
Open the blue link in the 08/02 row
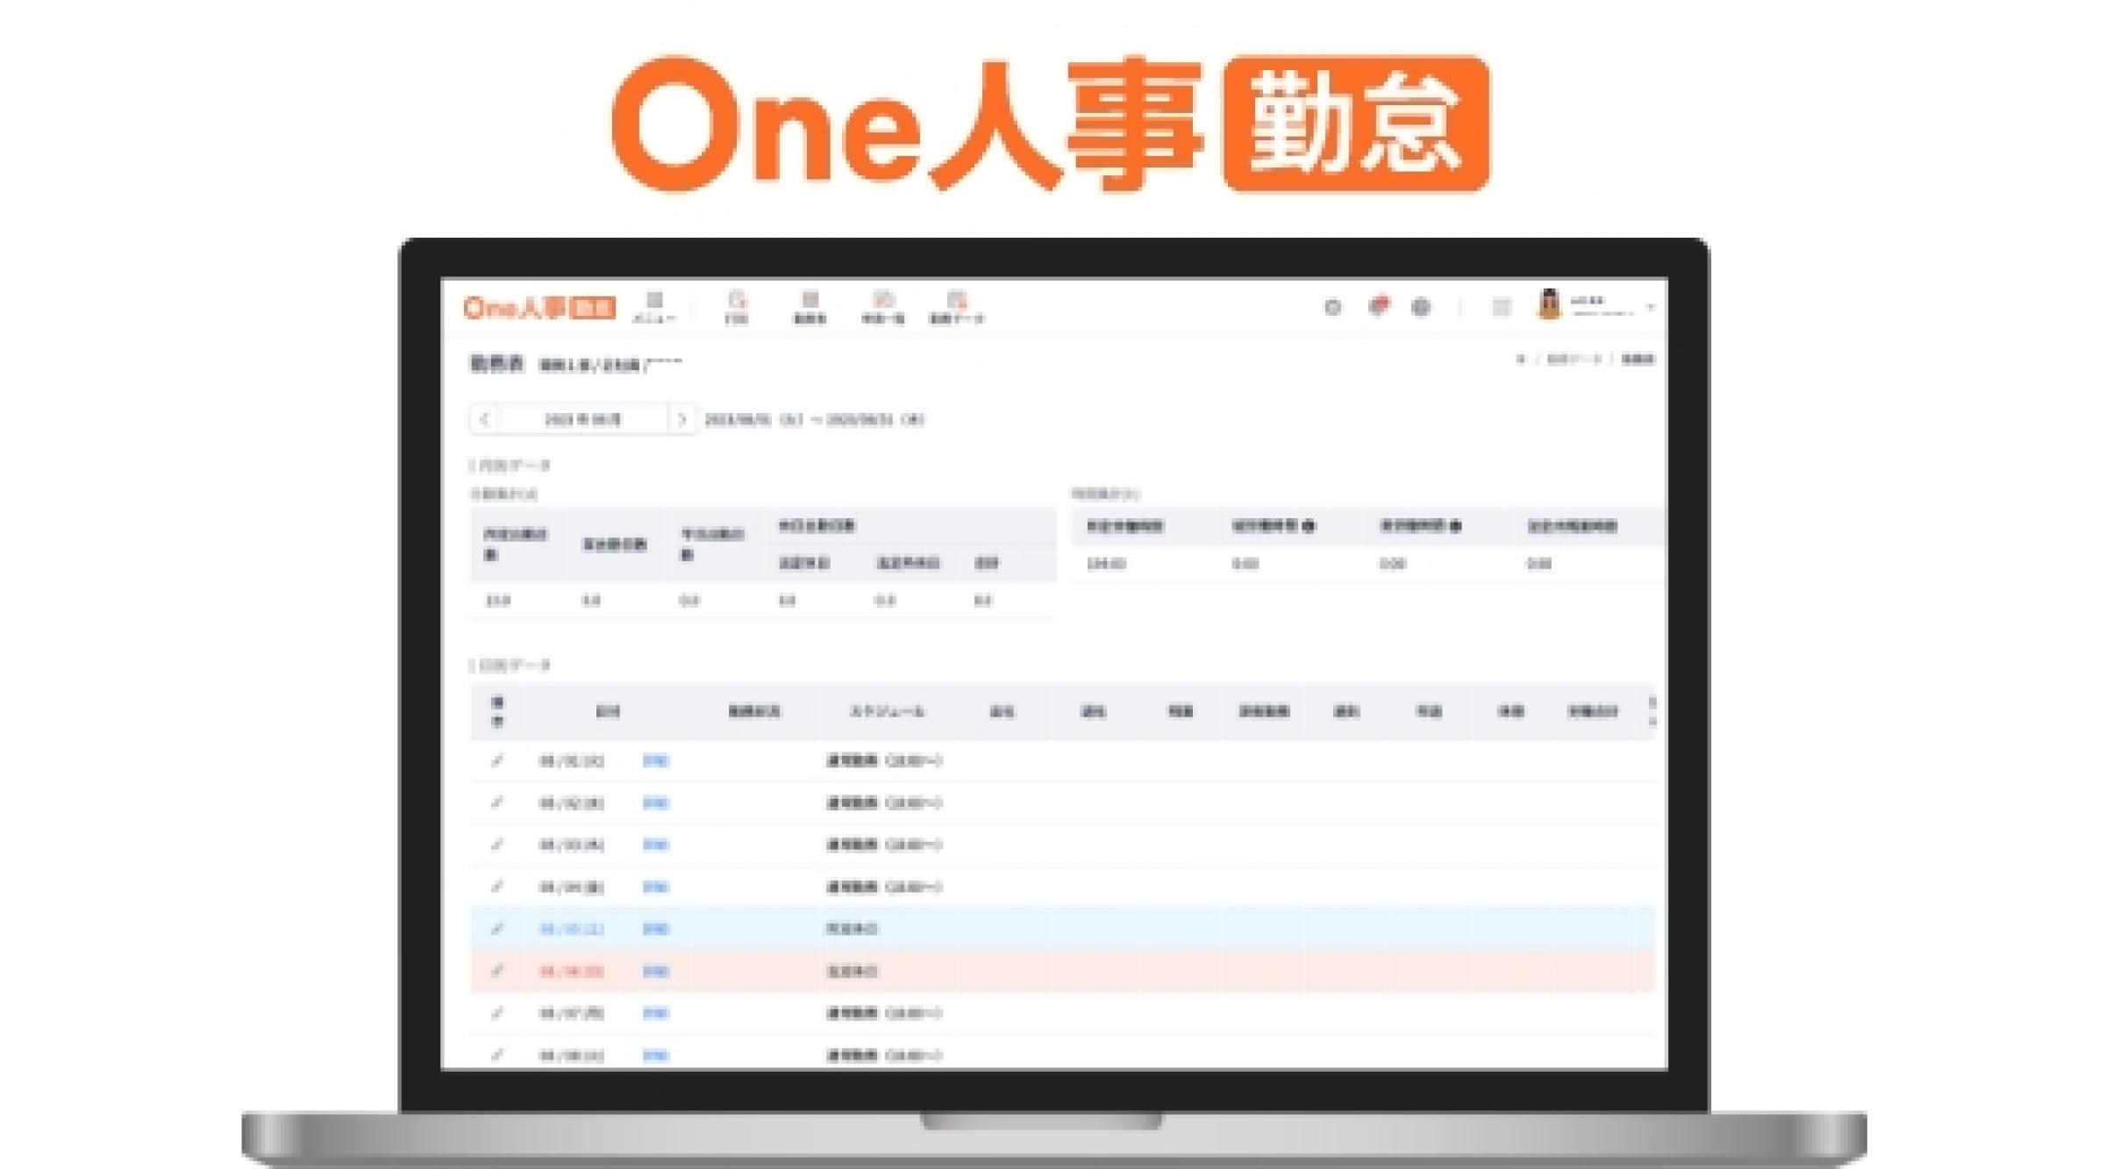[656, 803]
